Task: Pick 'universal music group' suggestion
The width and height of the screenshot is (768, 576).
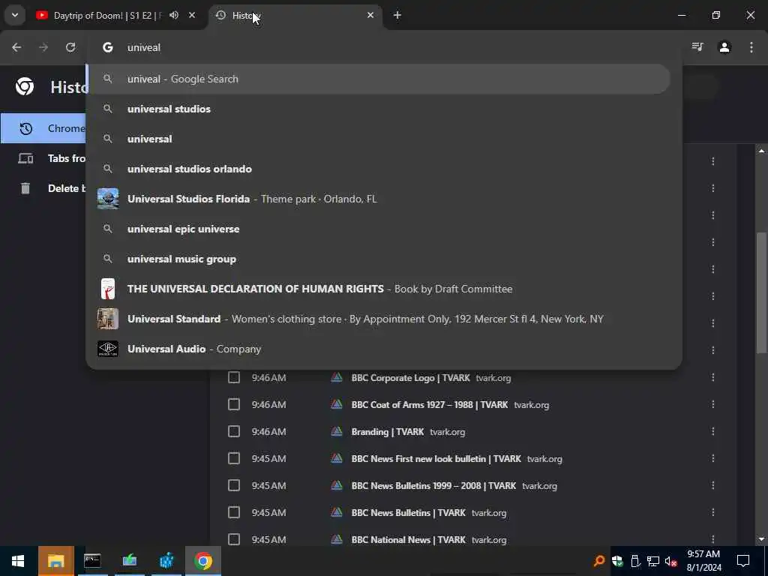Action: (x=379, y=259)
